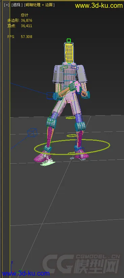Open the [+] viewport general menu
The height and width of the screenshot is (278, 124).
coord(7,5)
